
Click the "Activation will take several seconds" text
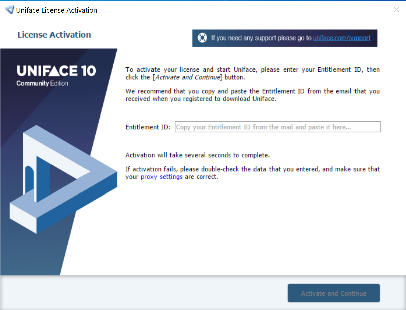point(198,155)
